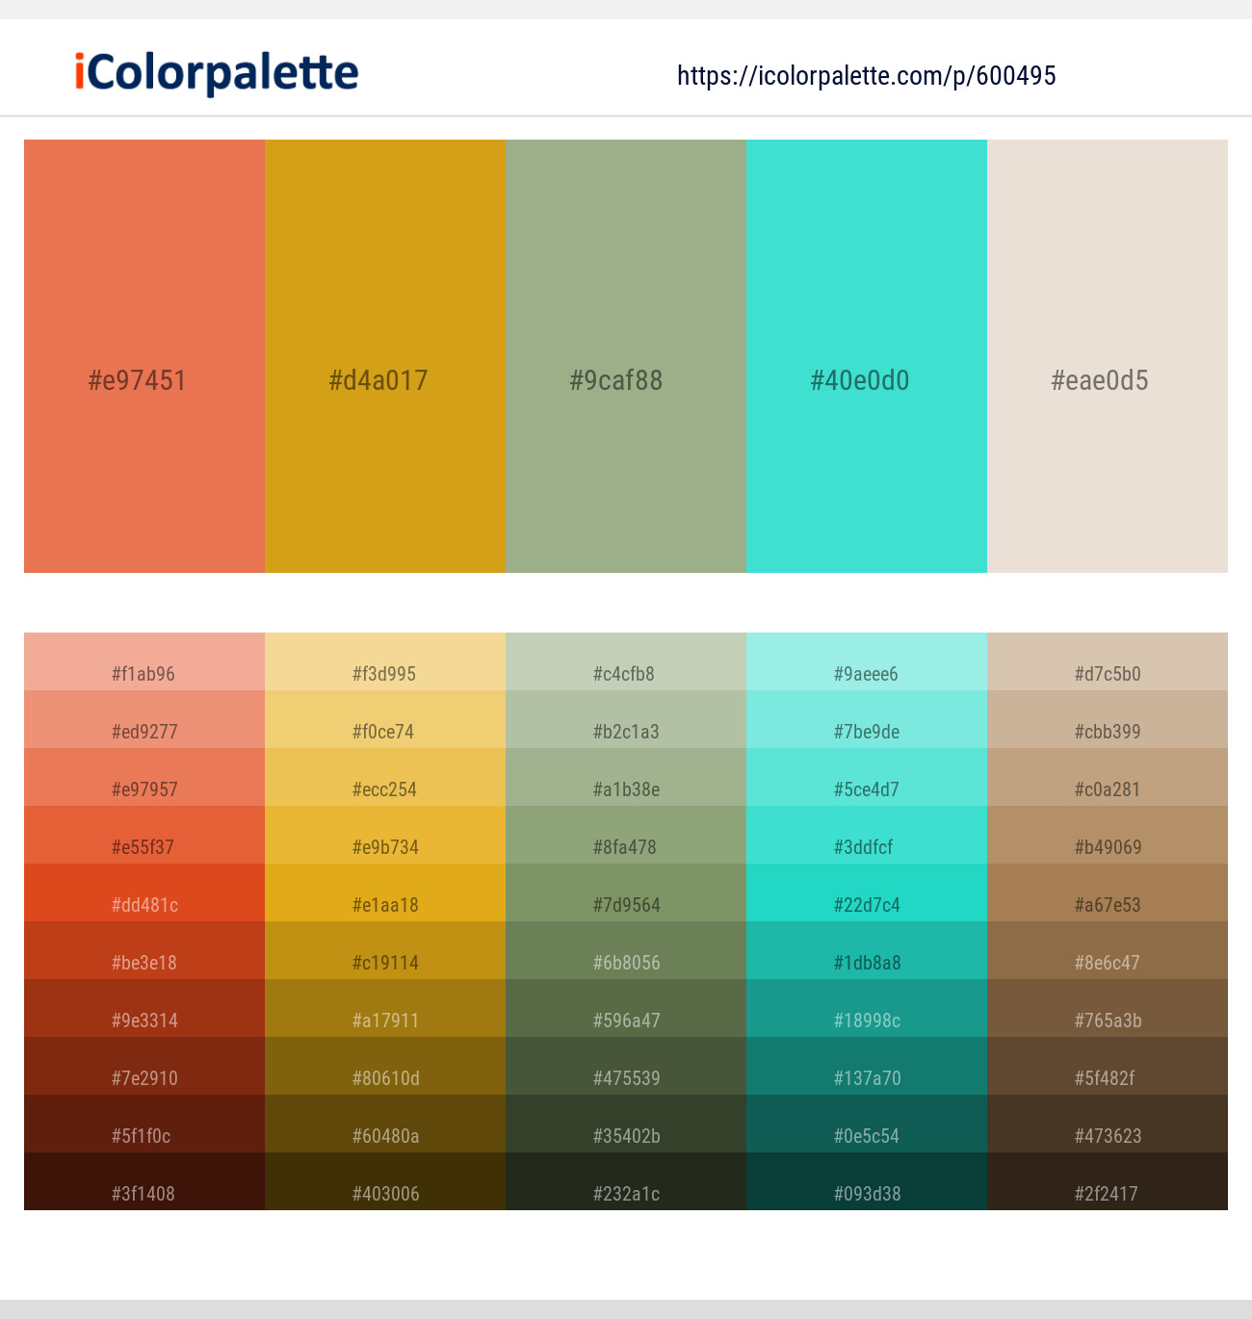
Task: Select the #f3d995 pale yellow swatch
Action: click(x=385, y=674)
